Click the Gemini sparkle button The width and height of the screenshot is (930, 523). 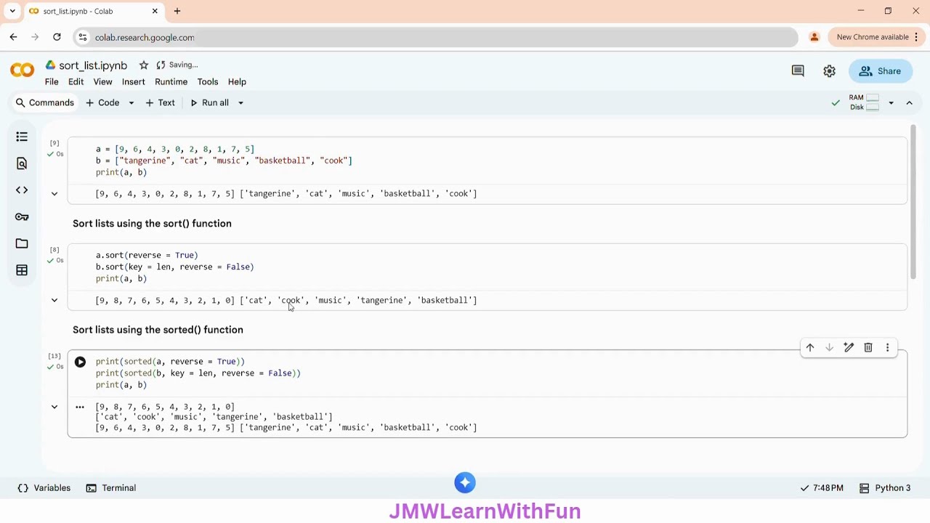tap(465, 482)
